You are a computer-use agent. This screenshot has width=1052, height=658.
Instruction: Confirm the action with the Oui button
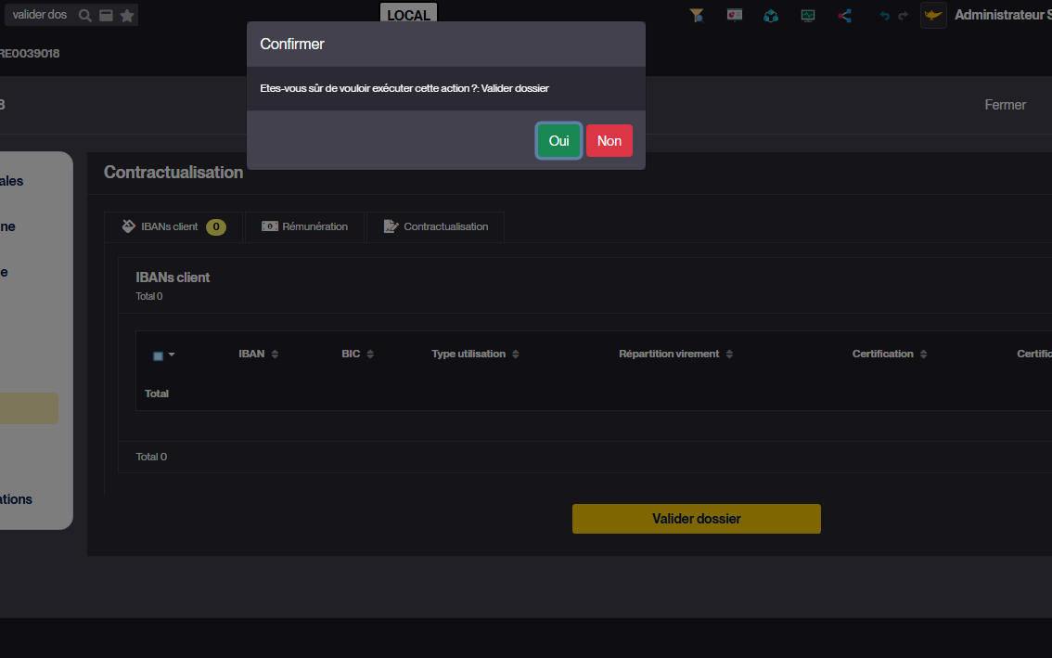pos(558,141)
